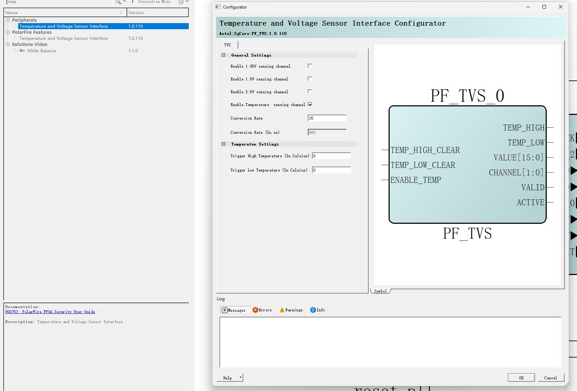Image resolution: width=577 pixels, height=391 pixels.
Task: Click the Trigger High Temperature input field
Action: click(331, 156)
